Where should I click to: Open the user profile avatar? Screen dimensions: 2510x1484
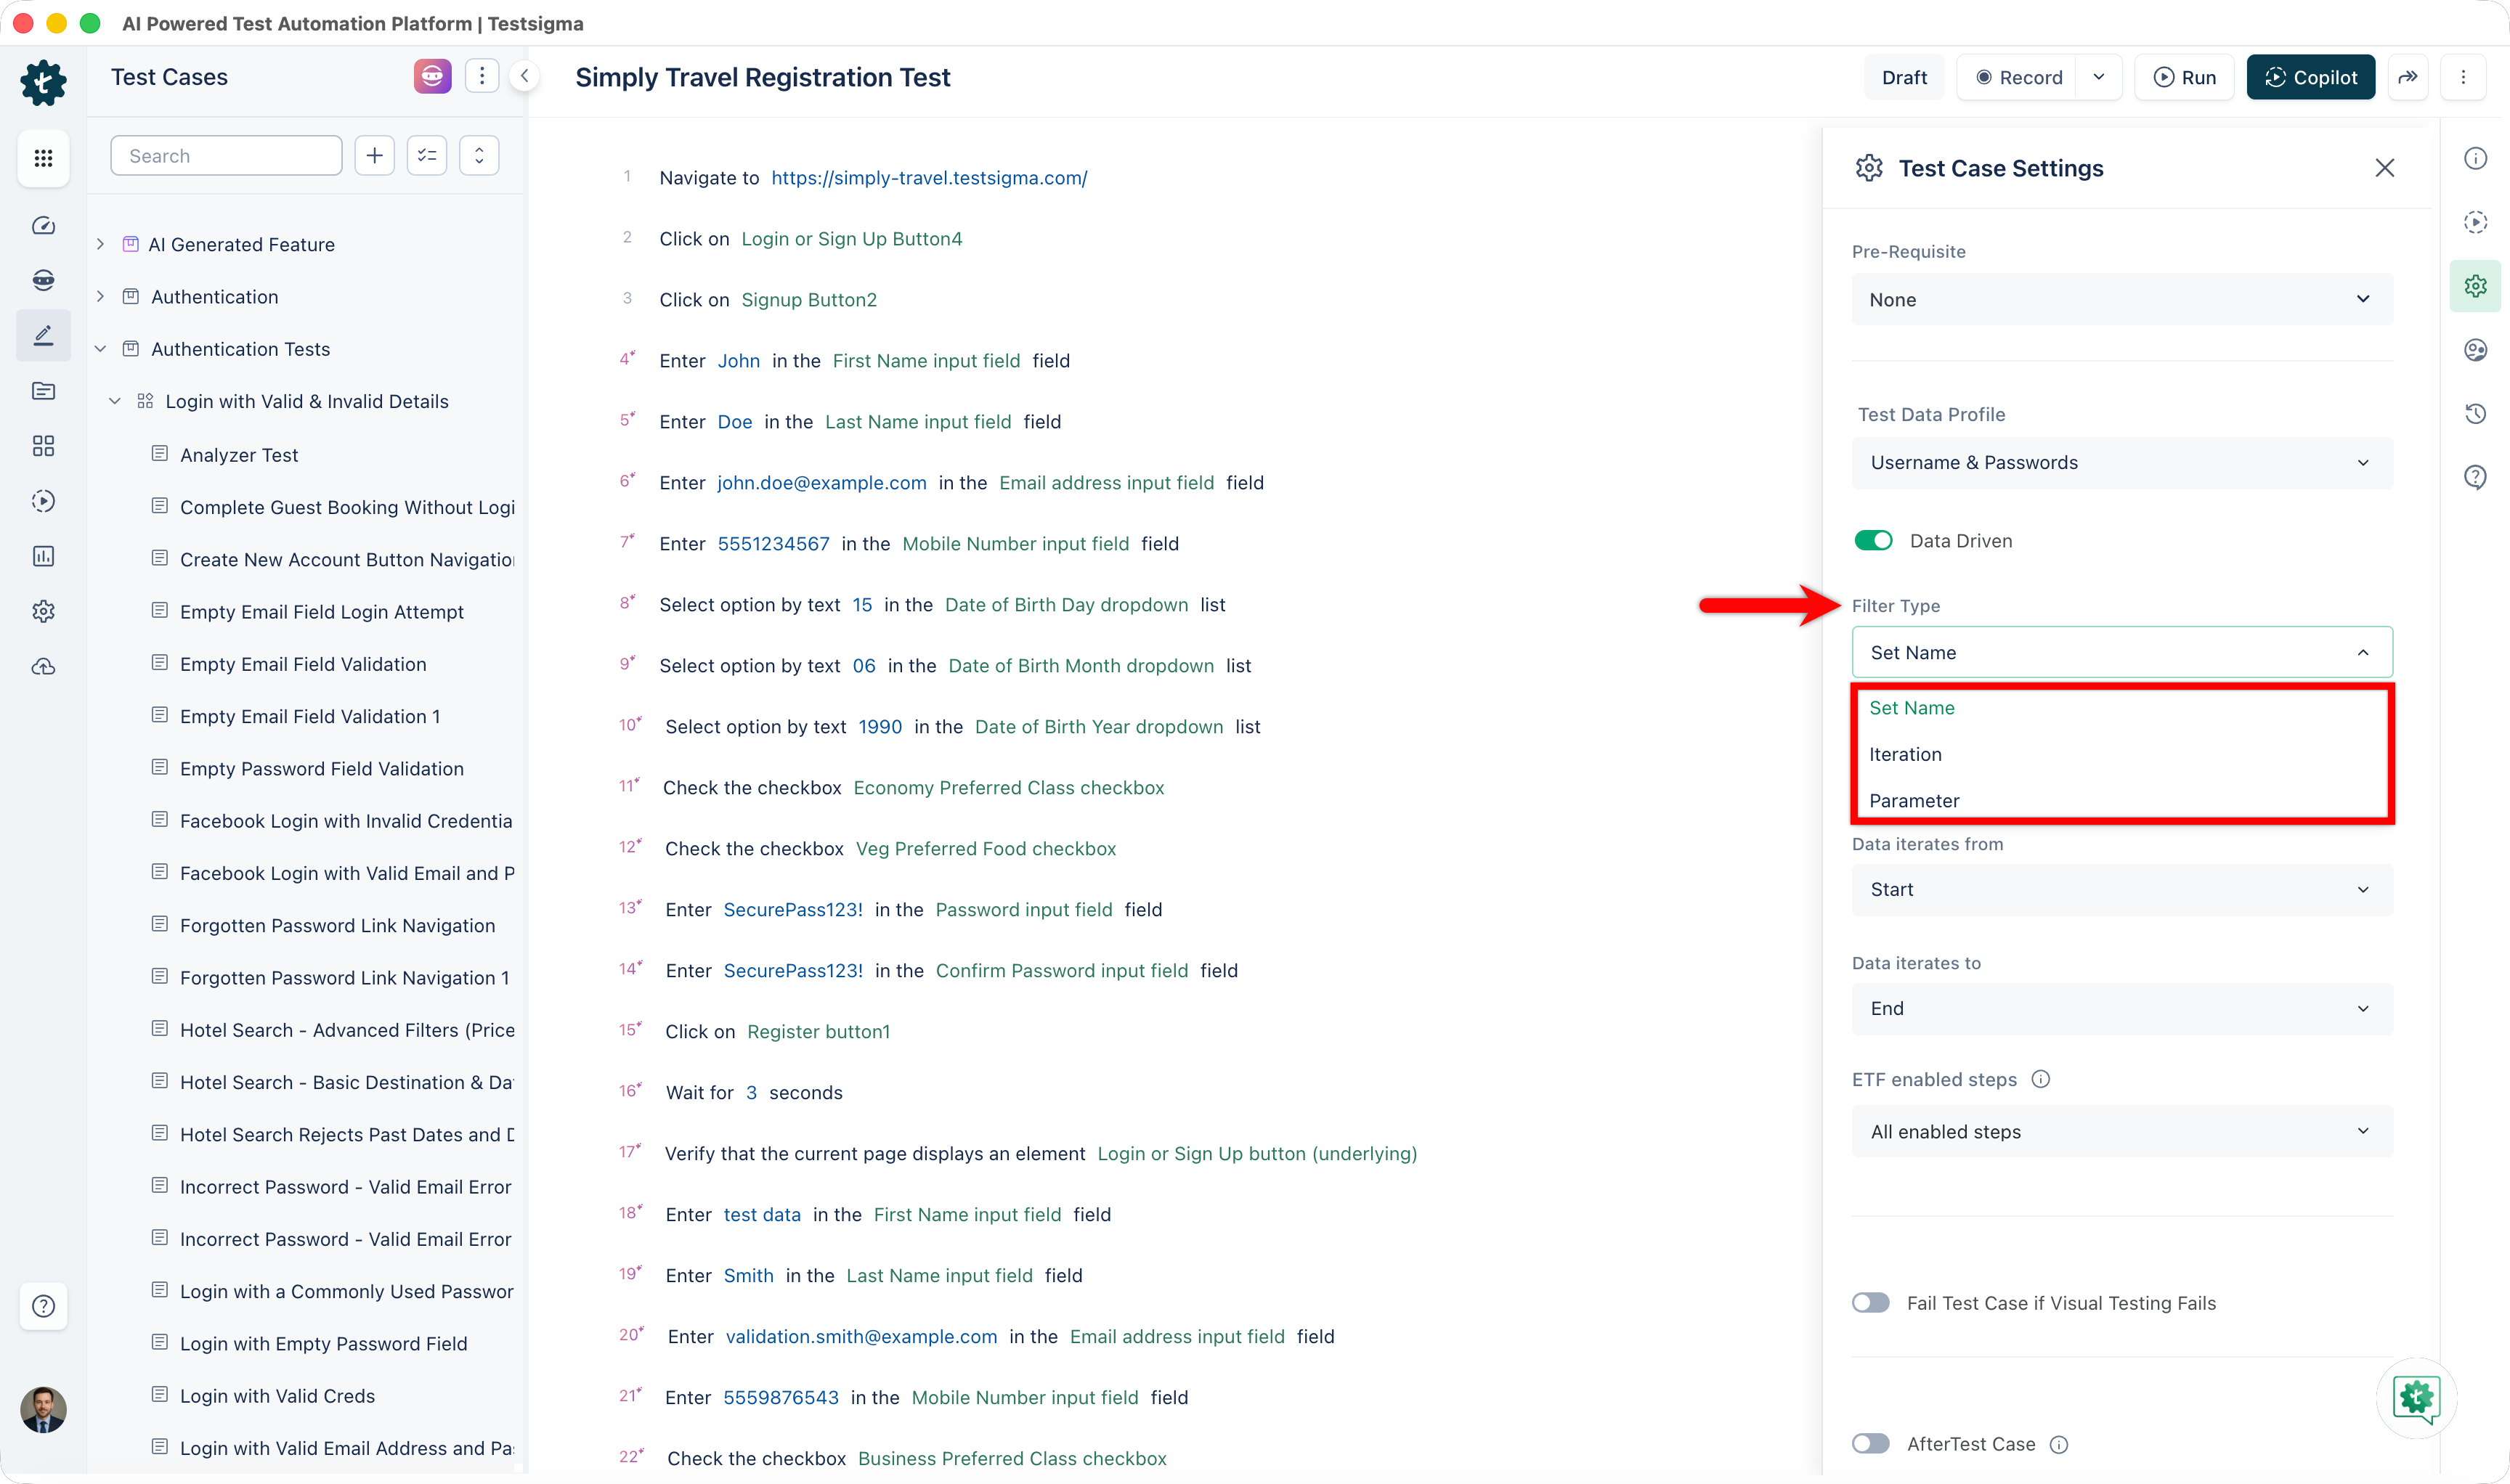43,1410
